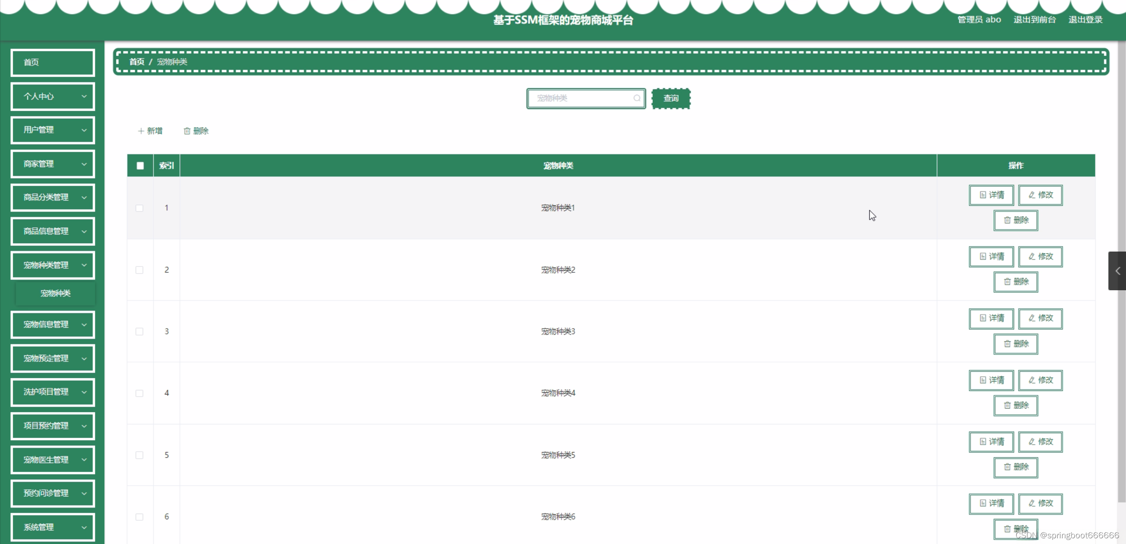Open the 首页 item in the sidebar
The image size is (1126, 544).
click(x=53, y=62)
